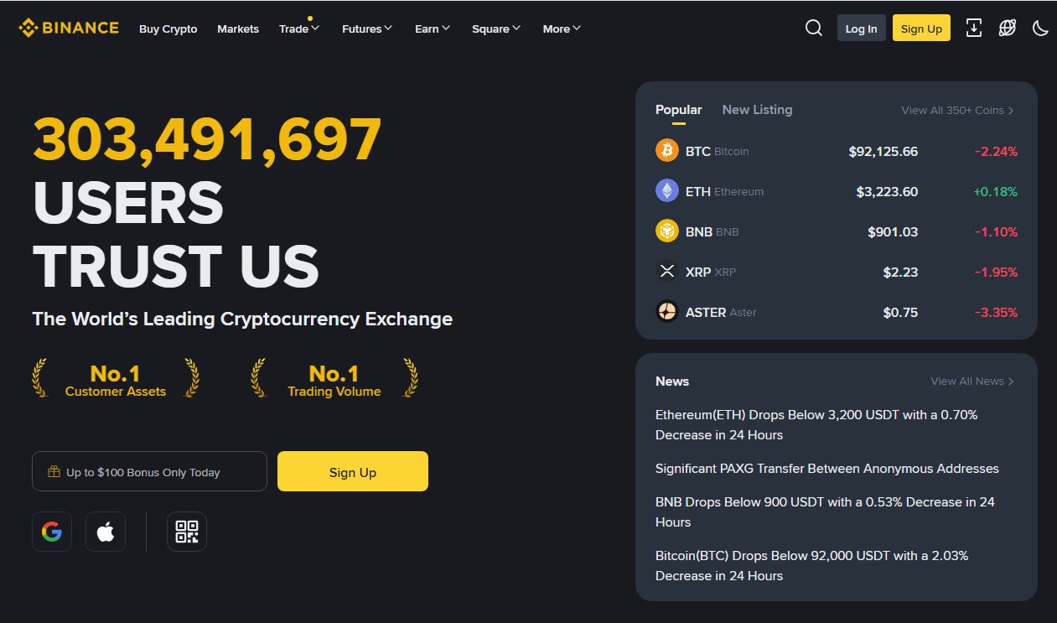Open the QR code login icon

187,532
